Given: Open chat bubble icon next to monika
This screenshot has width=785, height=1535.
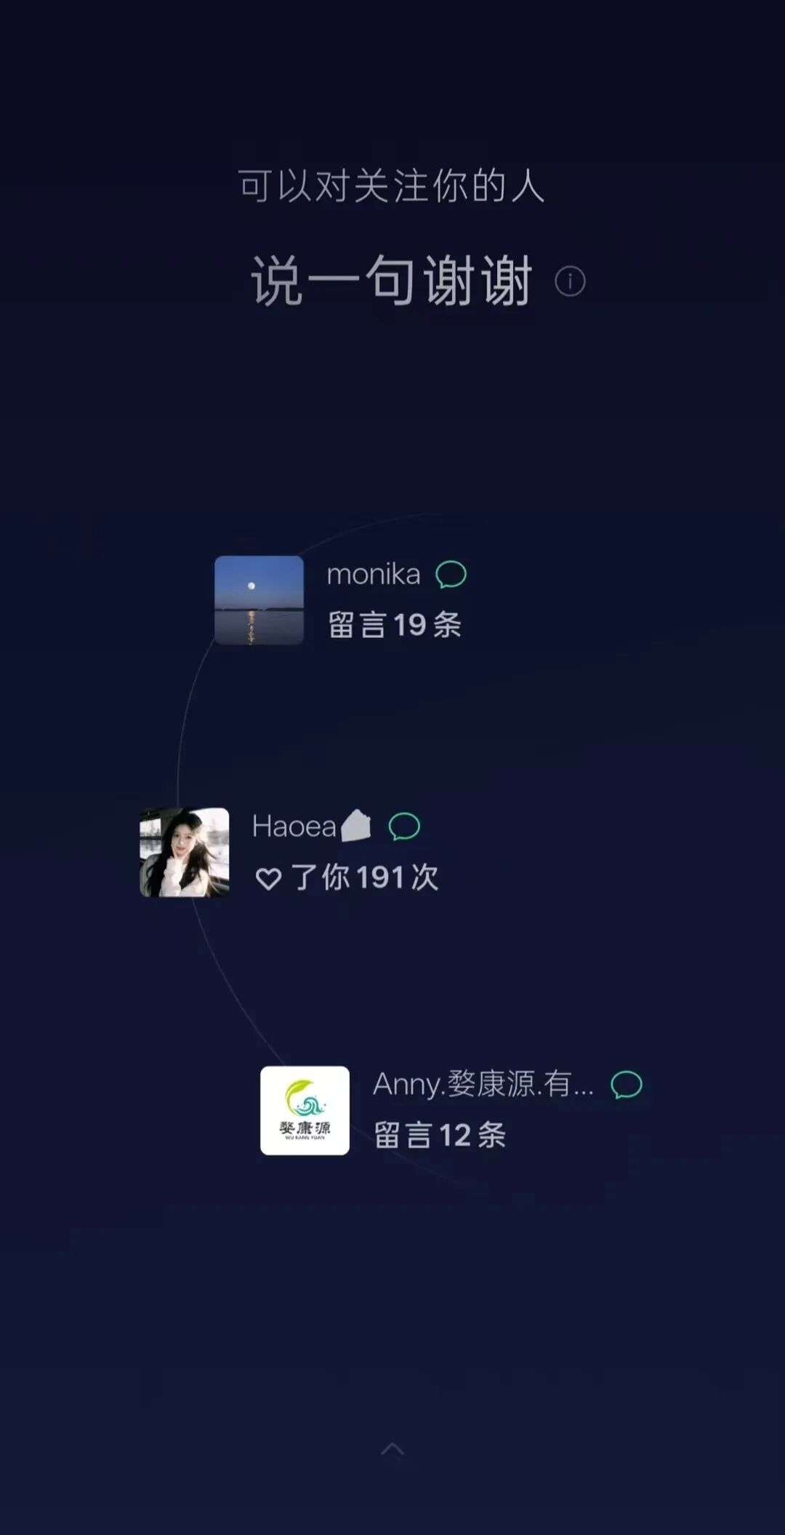Looking at the screenshot, I should pos(451,575).
